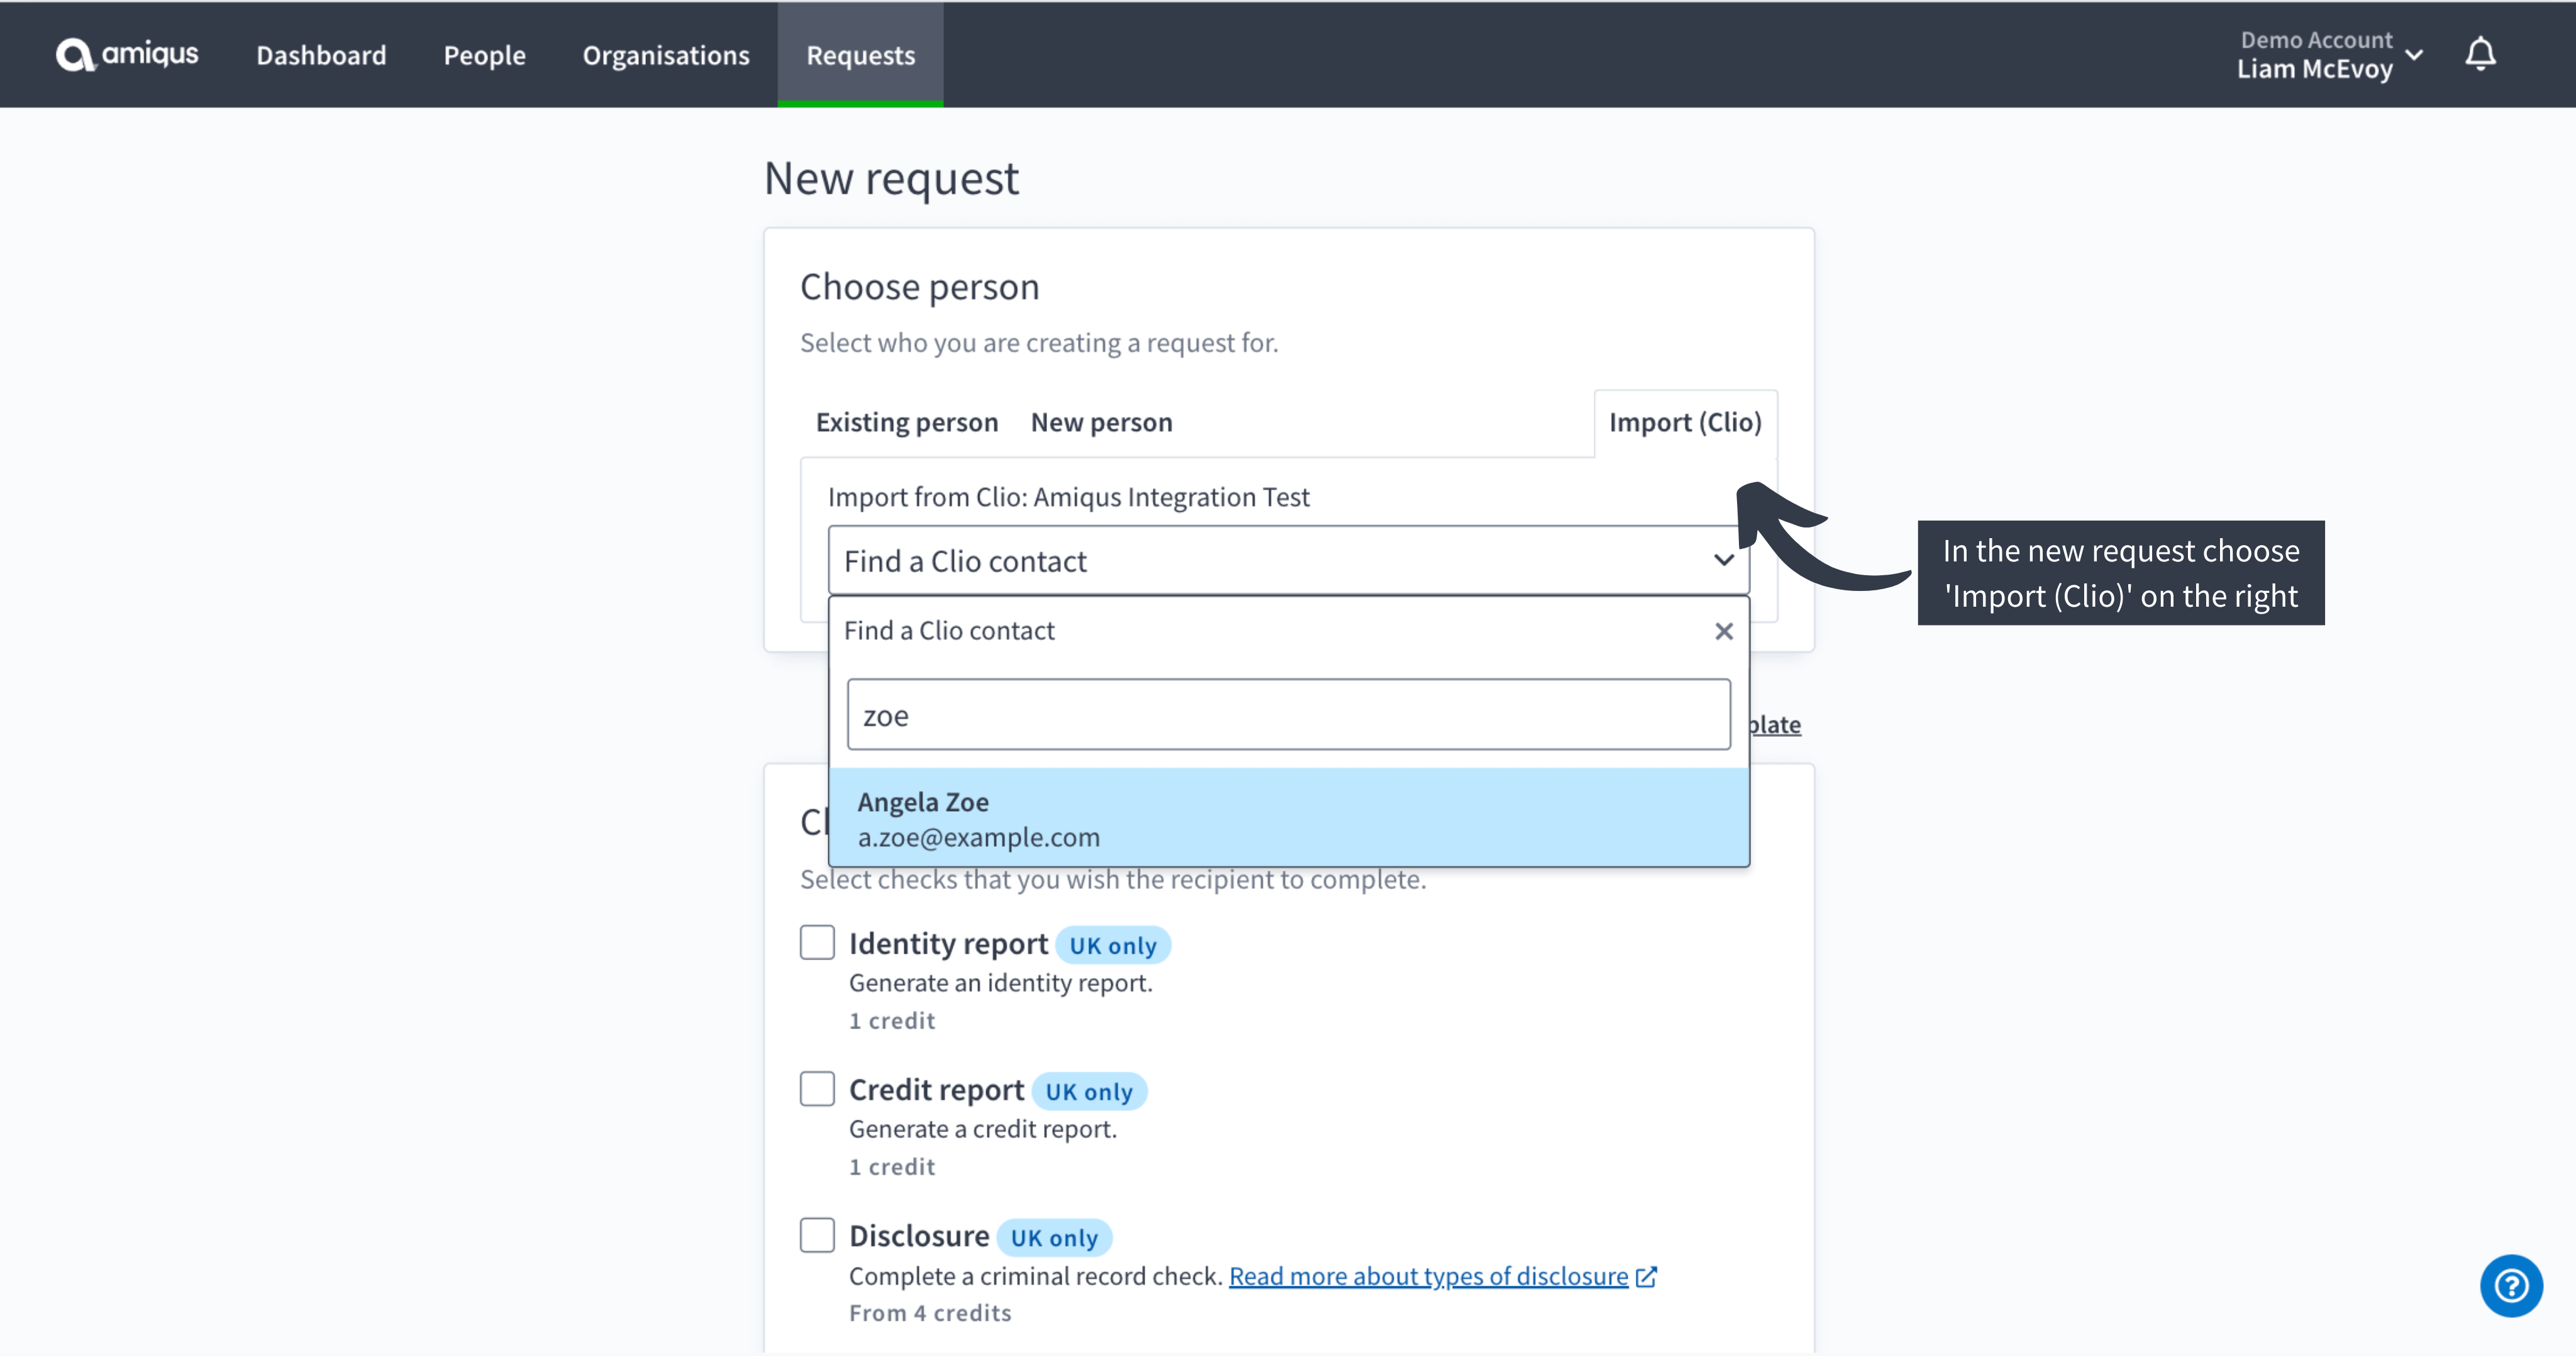
Task: Click the contact search field containing zoe
Action: click(1288, 714)
